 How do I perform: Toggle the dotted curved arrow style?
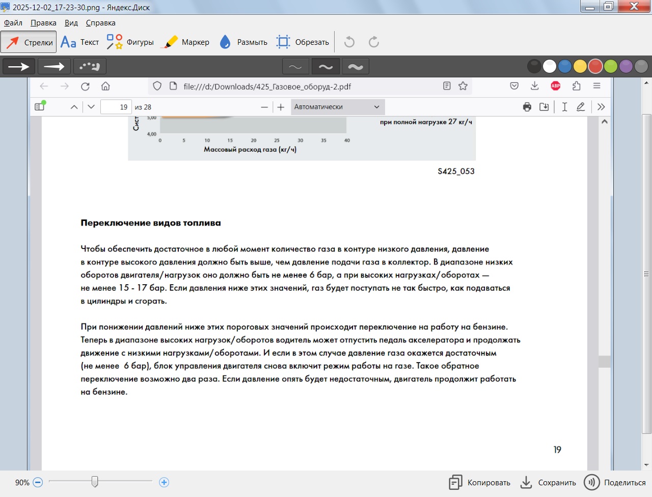click(90, 66)
